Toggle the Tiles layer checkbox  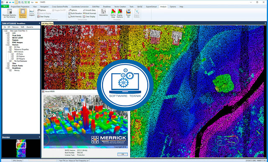point(8,63)
